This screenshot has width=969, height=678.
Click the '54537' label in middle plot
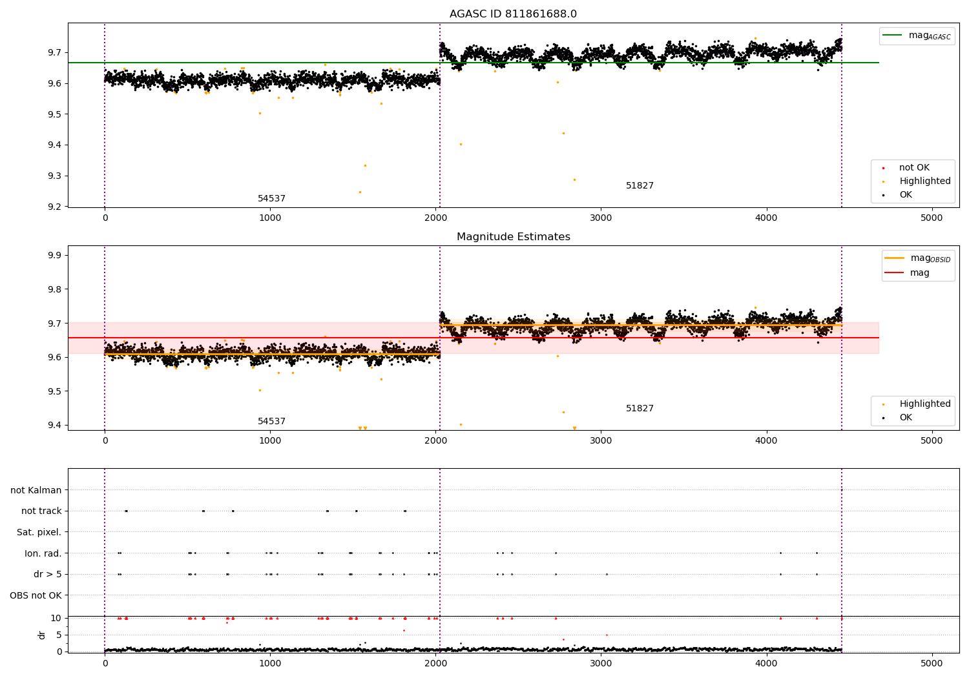pyautogui.click(x=271, y=422)
